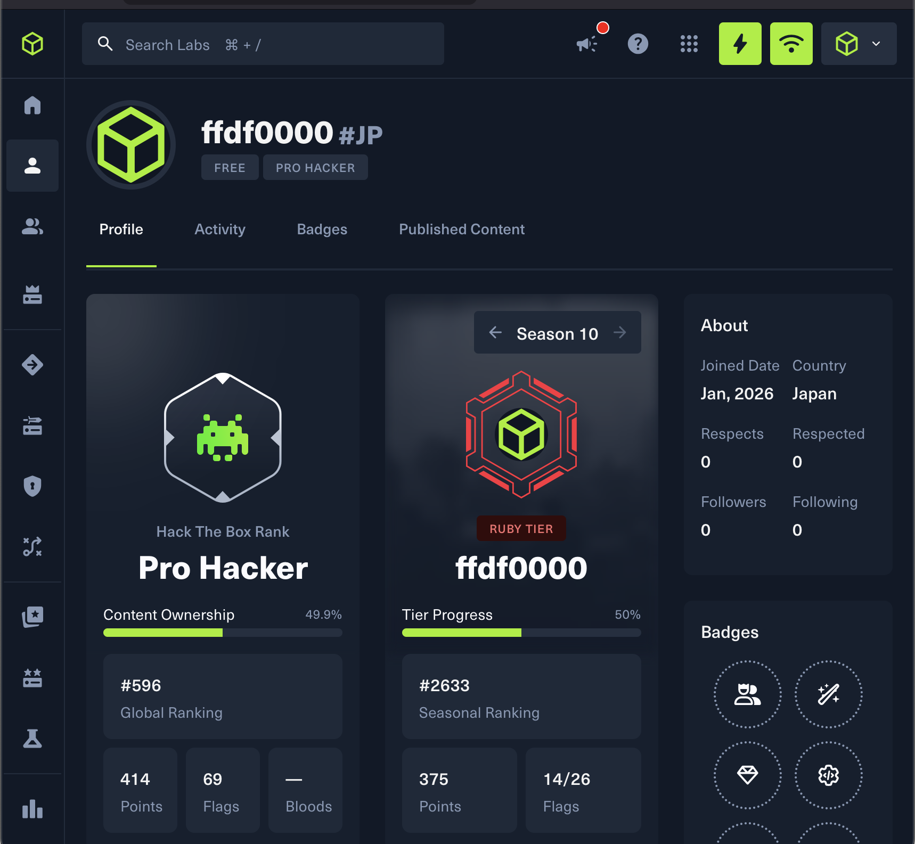This screenshot has width=915, height=844.
Task: Click the Pro Hacker rank title
Action: (x=223, y=568)
